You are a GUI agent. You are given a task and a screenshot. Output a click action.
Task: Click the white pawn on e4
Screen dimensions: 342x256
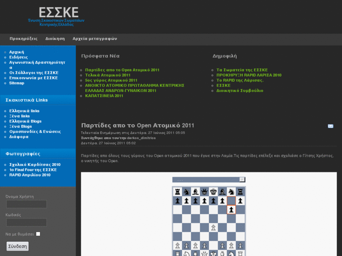coord(213,228)
